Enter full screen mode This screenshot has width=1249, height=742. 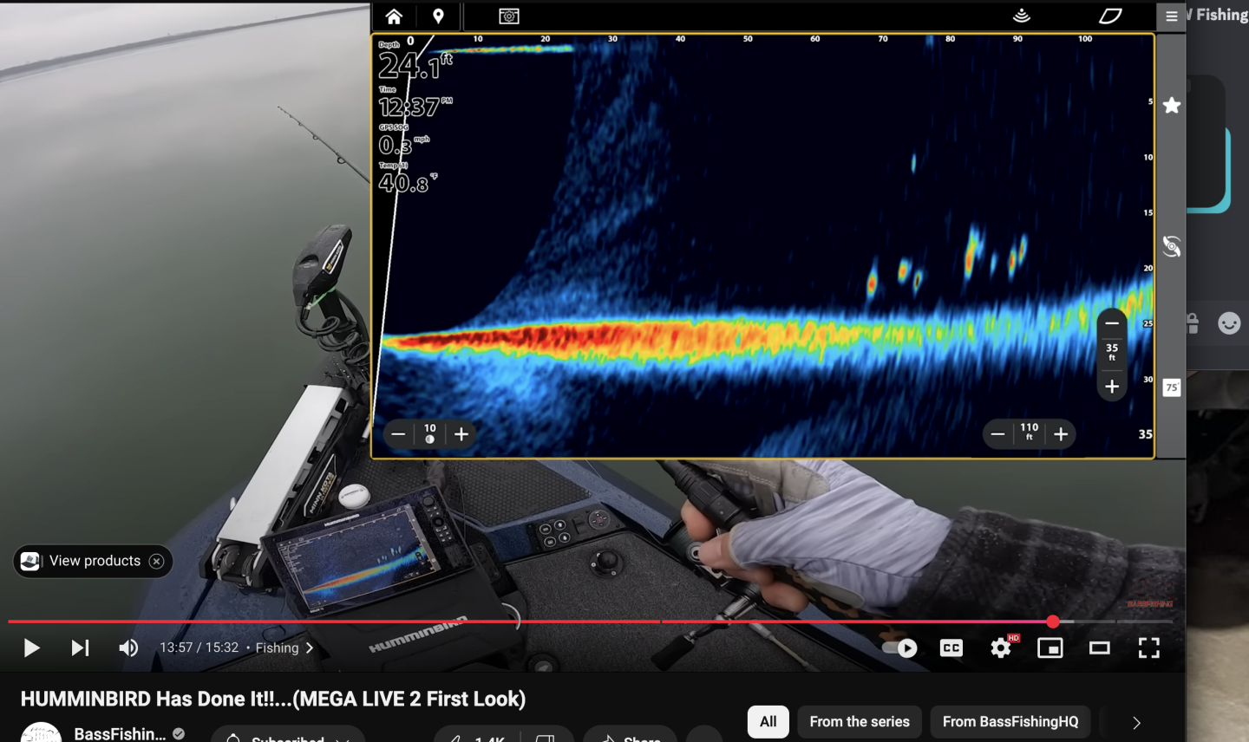click(x=1148, y=648)
